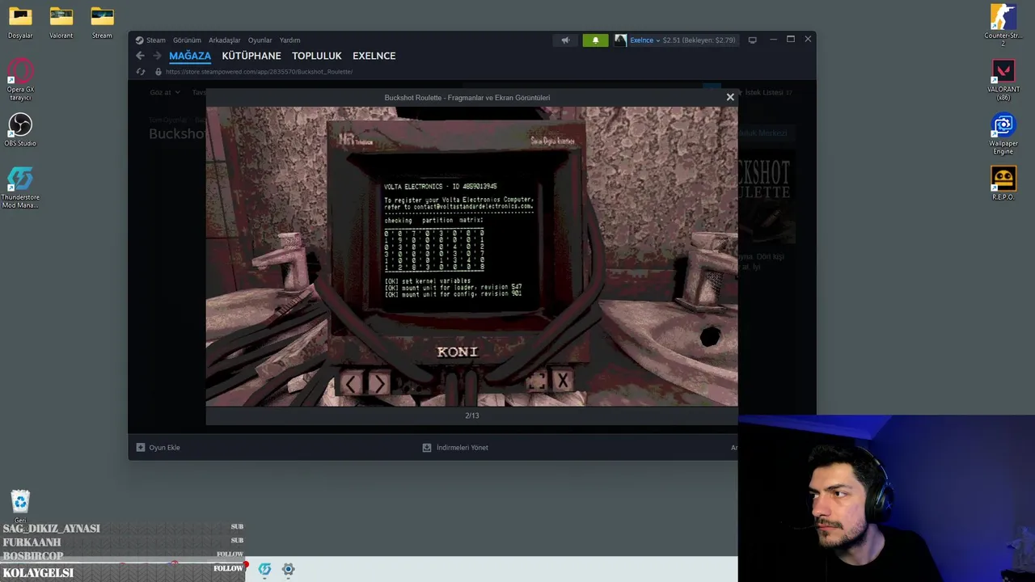This screenshot has height=582, width=1035.
Task: Close the Buckshot Roulette screenshot viewer
Action: coord(730,97)
